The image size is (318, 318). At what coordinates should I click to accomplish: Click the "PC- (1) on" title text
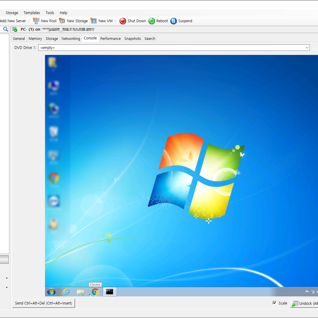click(30, 29)
